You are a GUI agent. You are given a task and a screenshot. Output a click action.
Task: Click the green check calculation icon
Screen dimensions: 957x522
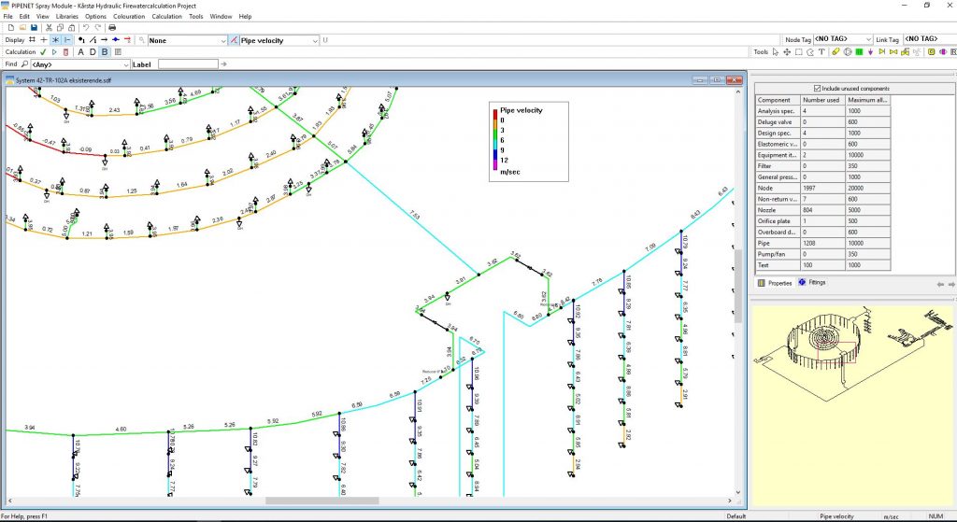pyautogui.click(x=43, y=52)
